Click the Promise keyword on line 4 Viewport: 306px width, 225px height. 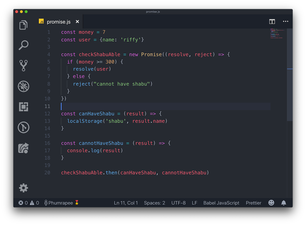[x=151, y=54]
